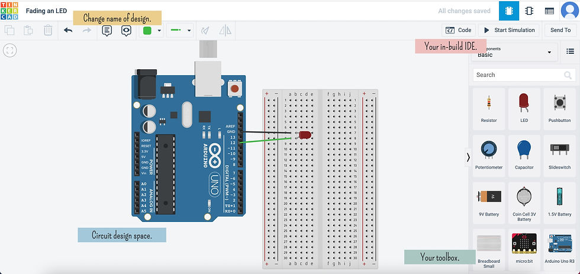This screenshot has width=580, height=274.
Task: Click the zoom to fit icon
Action: [10, 50]
